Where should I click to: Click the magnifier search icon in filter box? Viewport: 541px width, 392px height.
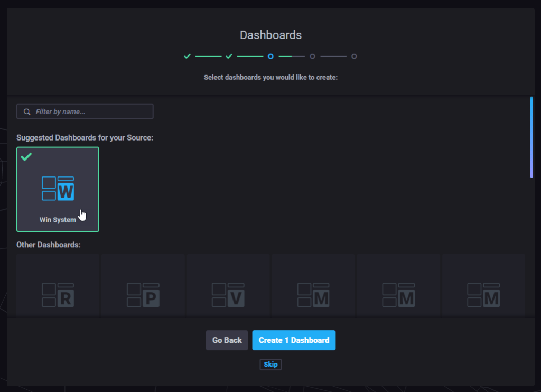27,112
